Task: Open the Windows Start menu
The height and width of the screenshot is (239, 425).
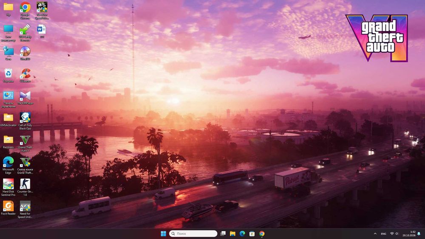Action: coord(164,233)
